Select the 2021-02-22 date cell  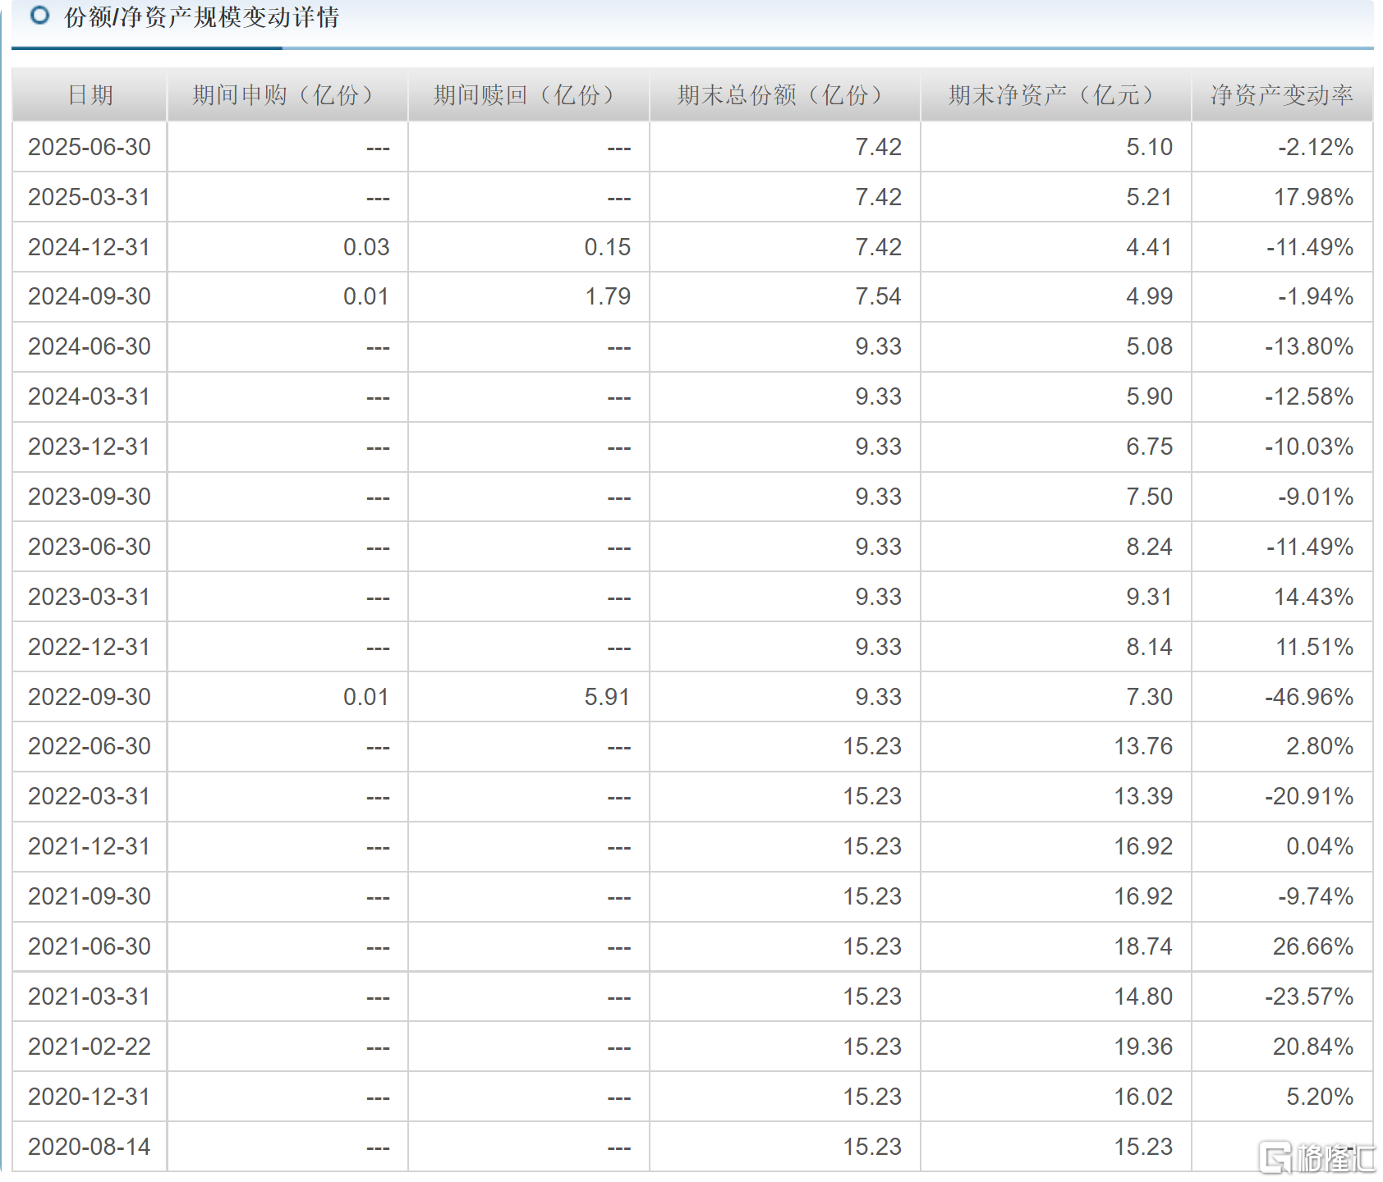90,1047
